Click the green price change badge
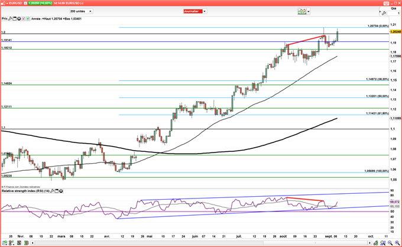 pyautogui.click(x=40, y=3)
